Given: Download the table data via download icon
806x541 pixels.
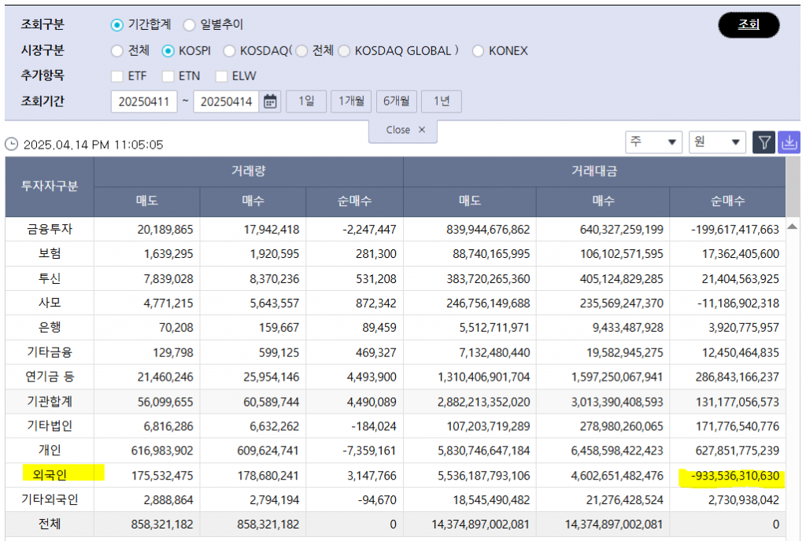Looking at the screenshot, I should click(x=789, y=142).
